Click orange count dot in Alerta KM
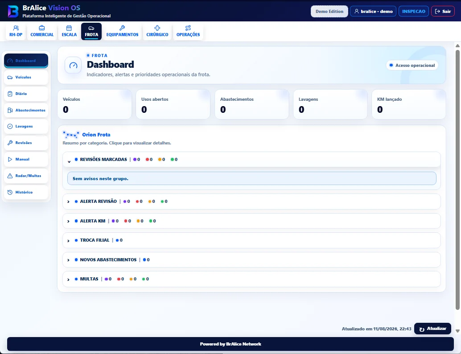Image resolution: width=461 pixels, height=354 pixels. pos(138,221)
